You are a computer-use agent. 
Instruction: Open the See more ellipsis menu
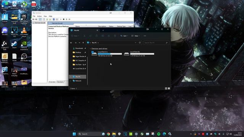145,36
